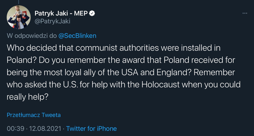Click the reply thread line above avatar

[x=18, y=2]
